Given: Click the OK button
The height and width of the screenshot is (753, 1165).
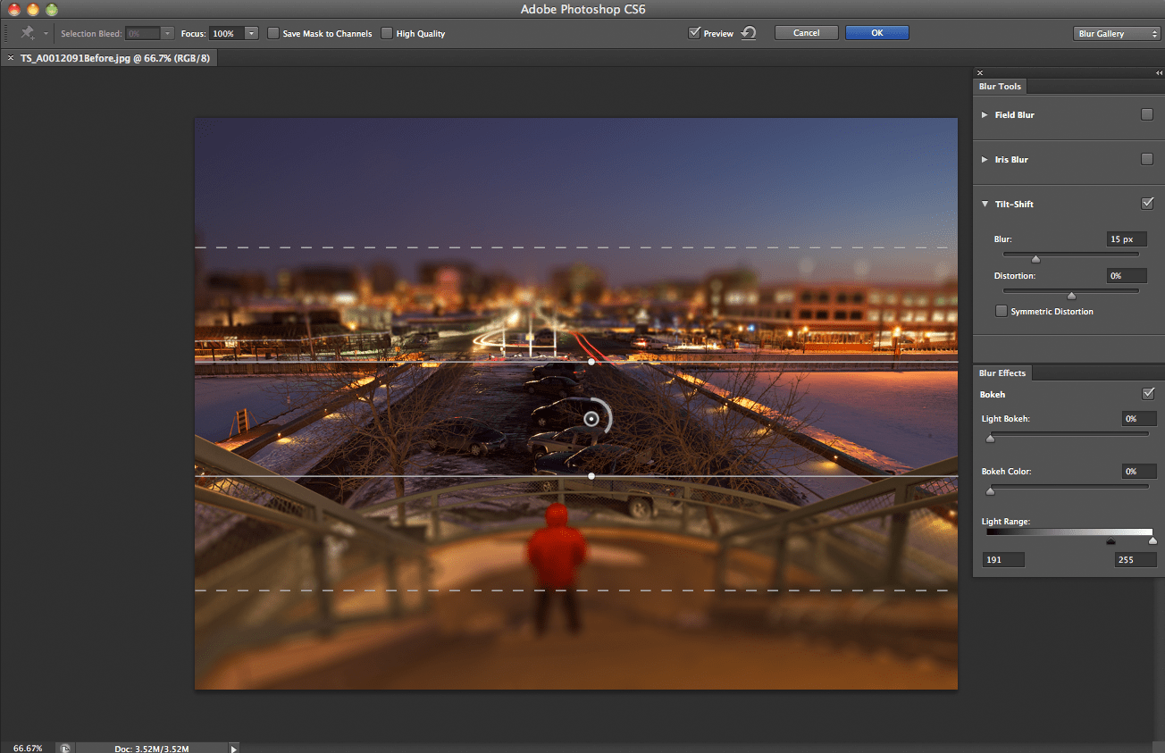Looking at the screenshot, I should (877, 33).
